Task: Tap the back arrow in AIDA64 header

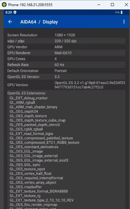Action: coord(10,22)
